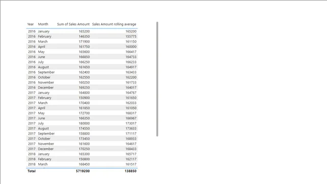Screen dimensions: 327x184
Task: Select the 2017 August month cell
Action: click(x=43, y=128)
